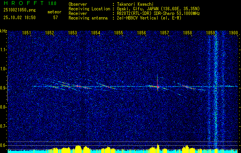Click the 'Receiving Location' label
Viewport: 241px width, 153px height.
coord(89,9)
